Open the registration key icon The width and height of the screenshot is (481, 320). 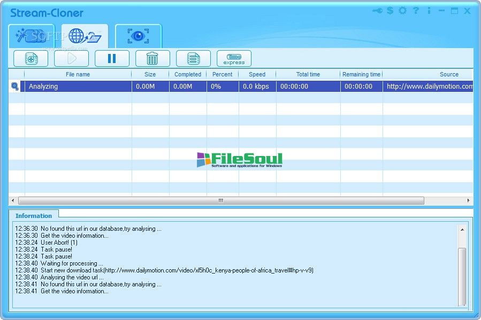(377, 11)
